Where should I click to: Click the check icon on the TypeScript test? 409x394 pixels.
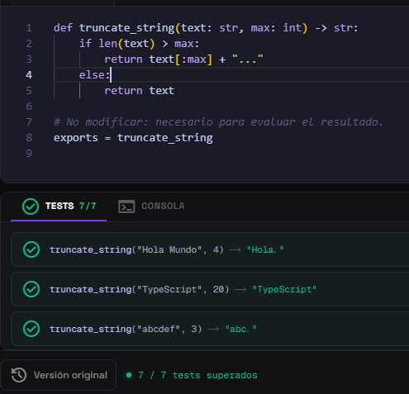[x=31, y=289]
